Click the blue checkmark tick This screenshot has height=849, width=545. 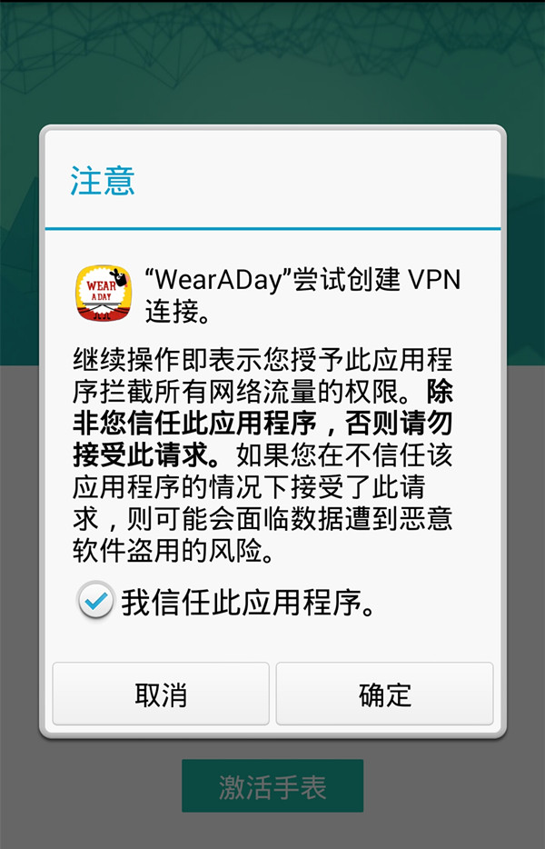(96, 601)
